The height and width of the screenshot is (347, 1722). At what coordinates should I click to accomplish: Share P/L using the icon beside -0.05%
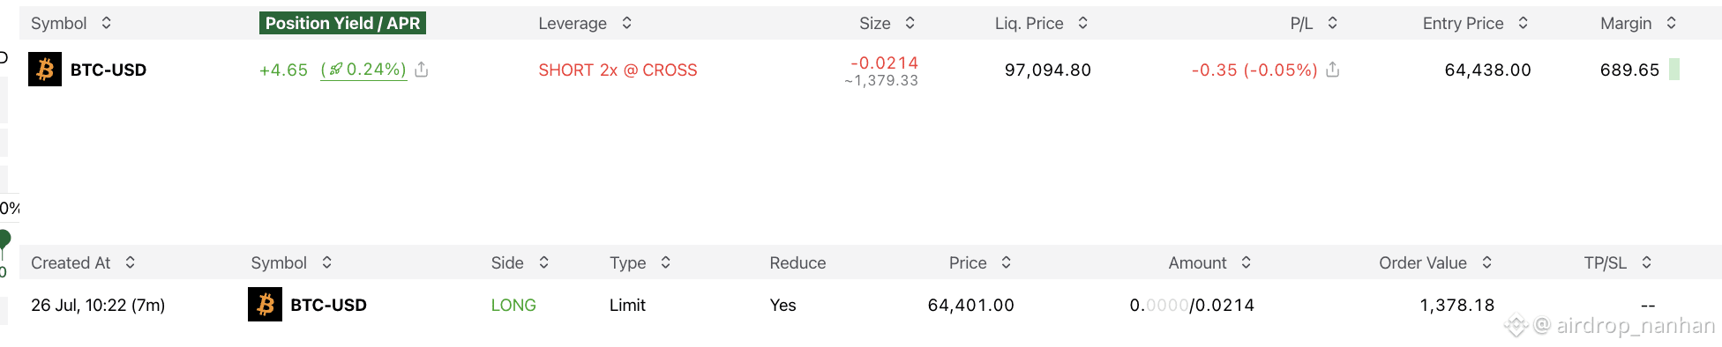(1333, 70)
